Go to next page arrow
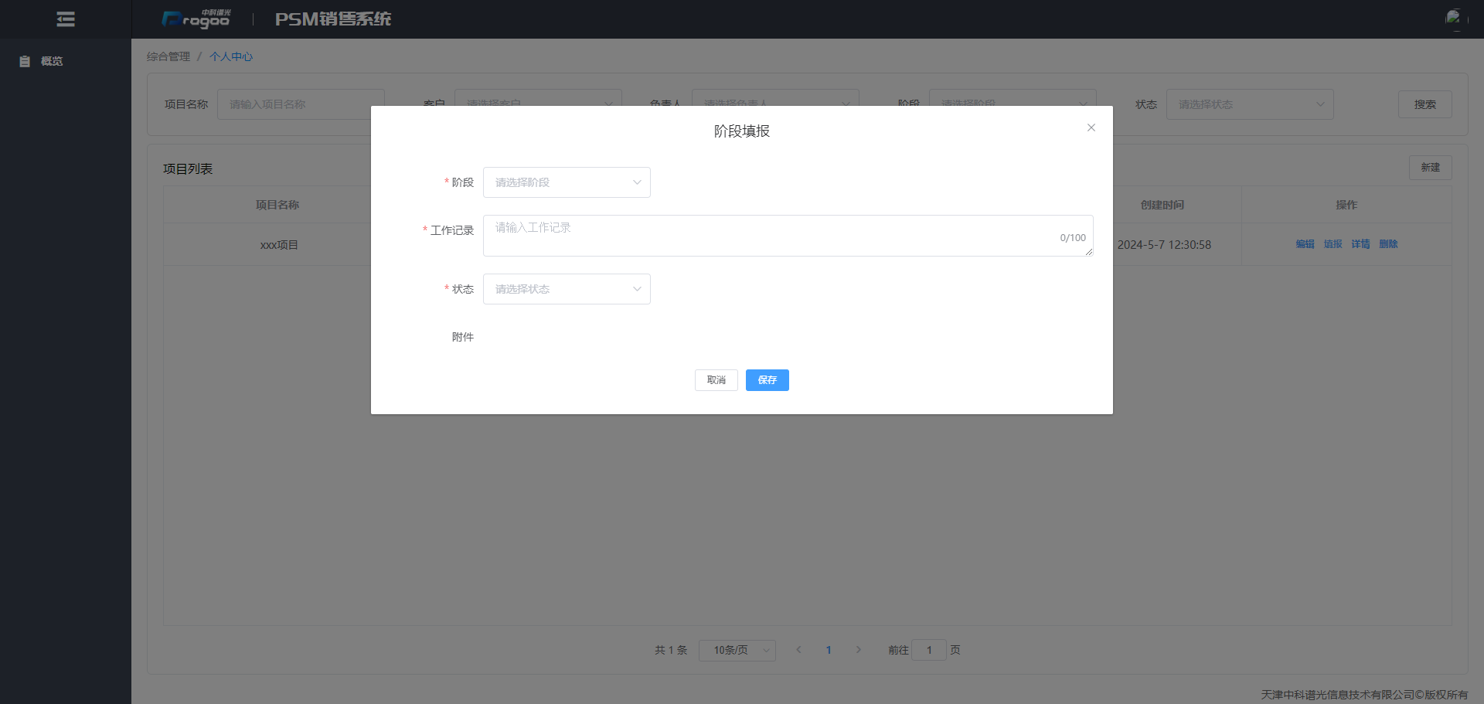This screenshot has width=1484, height=704. pyautogui.click(x=858, y=650)
